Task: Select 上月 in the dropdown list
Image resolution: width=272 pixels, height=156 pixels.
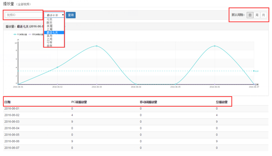Action: click(x=50, y=39)
